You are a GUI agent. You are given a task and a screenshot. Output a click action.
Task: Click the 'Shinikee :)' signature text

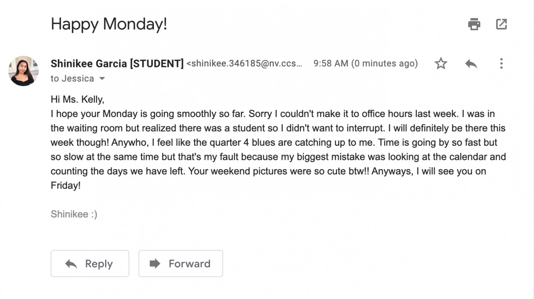[74, 214]
